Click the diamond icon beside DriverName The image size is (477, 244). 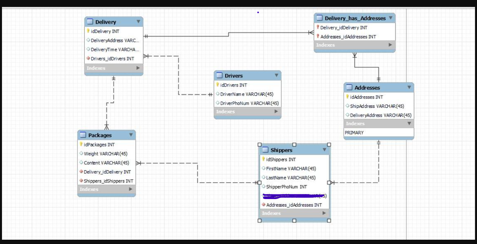[218, 94]
